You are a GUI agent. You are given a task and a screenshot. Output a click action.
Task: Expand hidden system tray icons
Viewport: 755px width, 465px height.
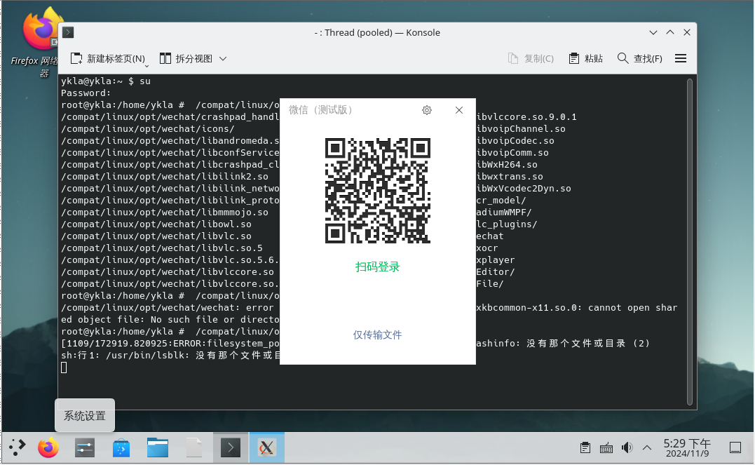(647, 447)
